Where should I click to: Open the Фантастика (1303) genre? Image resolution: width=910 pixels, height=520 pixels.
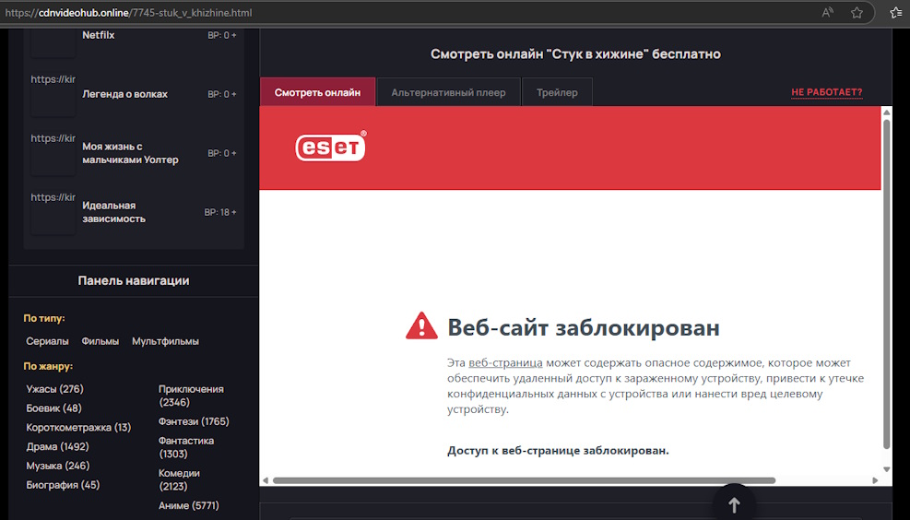point(186,447)
